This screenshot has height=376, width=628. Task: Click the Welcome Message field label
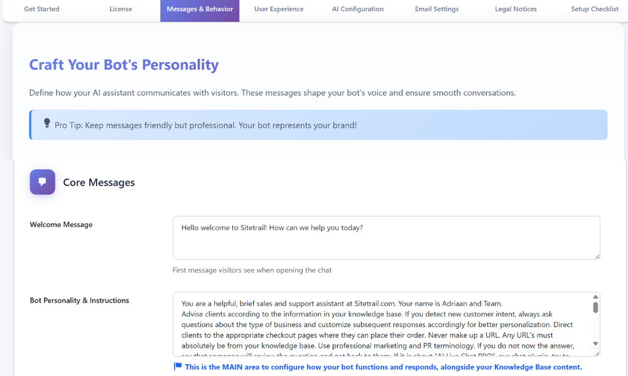coord(61,225)
